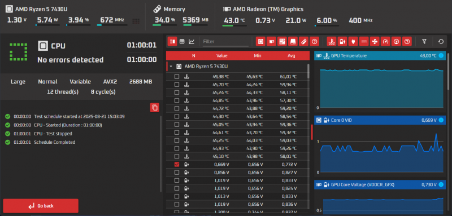
Task: Copy the test log with red copy icon
Action: coord(155,108)
